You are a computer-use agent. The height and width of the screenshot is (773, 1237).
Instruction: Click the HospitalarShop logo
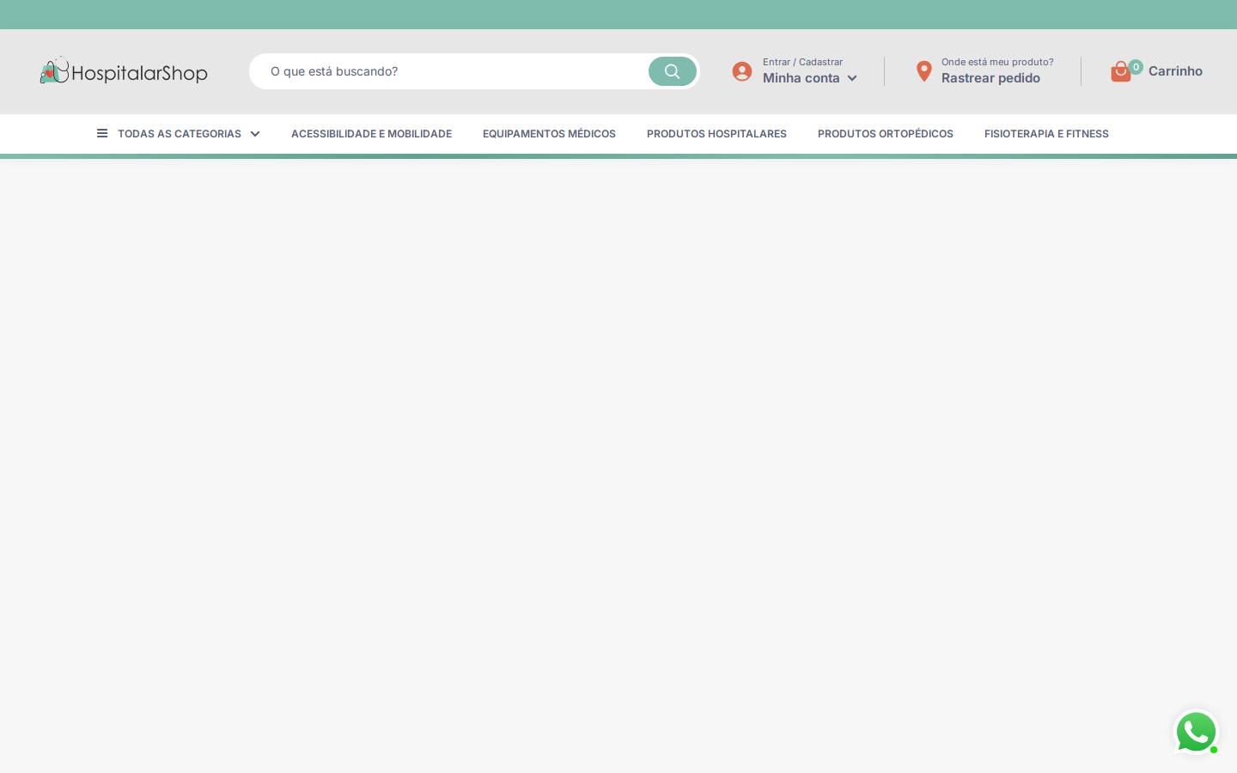pyautogui.click(x=124, y=71)
